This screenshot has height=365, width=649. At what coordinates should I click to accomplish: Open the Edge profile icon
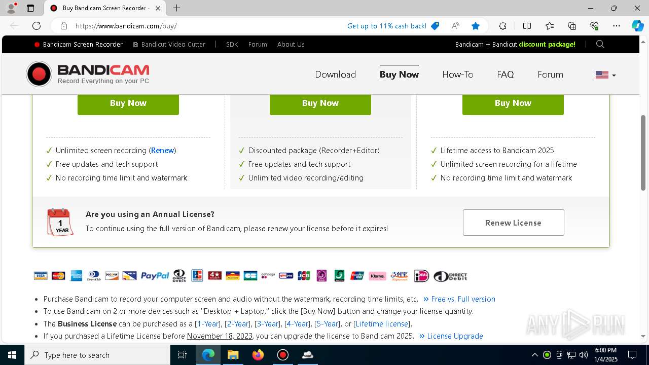(11, 8)
